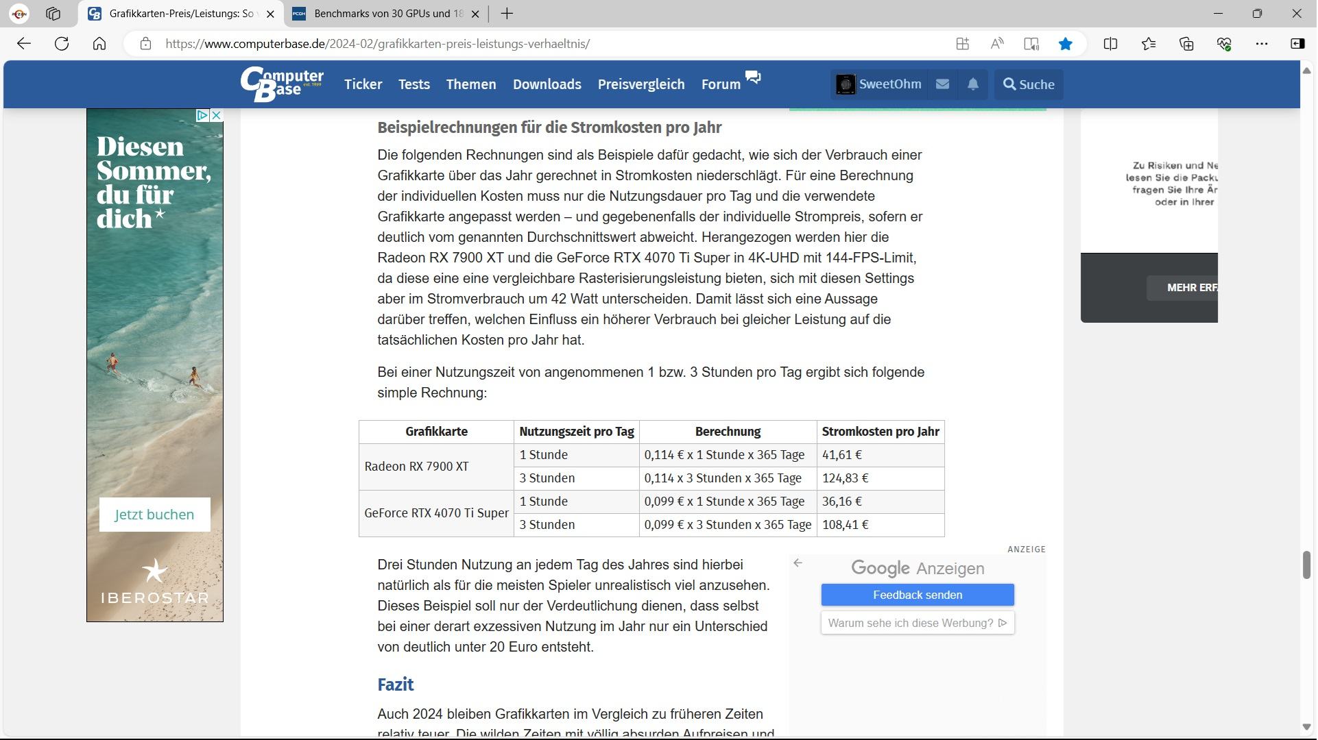1318x740 pixels.
Task: Expand 'Warum sehe ich diese Werbung?'
Action: click(917, 623)
